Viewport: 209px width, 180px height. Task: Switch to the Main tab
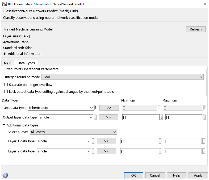click(x=8, y=63)
